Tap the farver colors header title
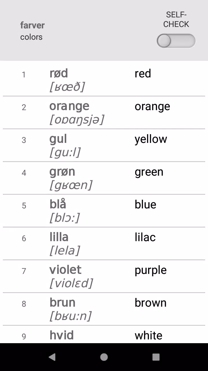This screenshot has width=208, height=371. [32, 31]
